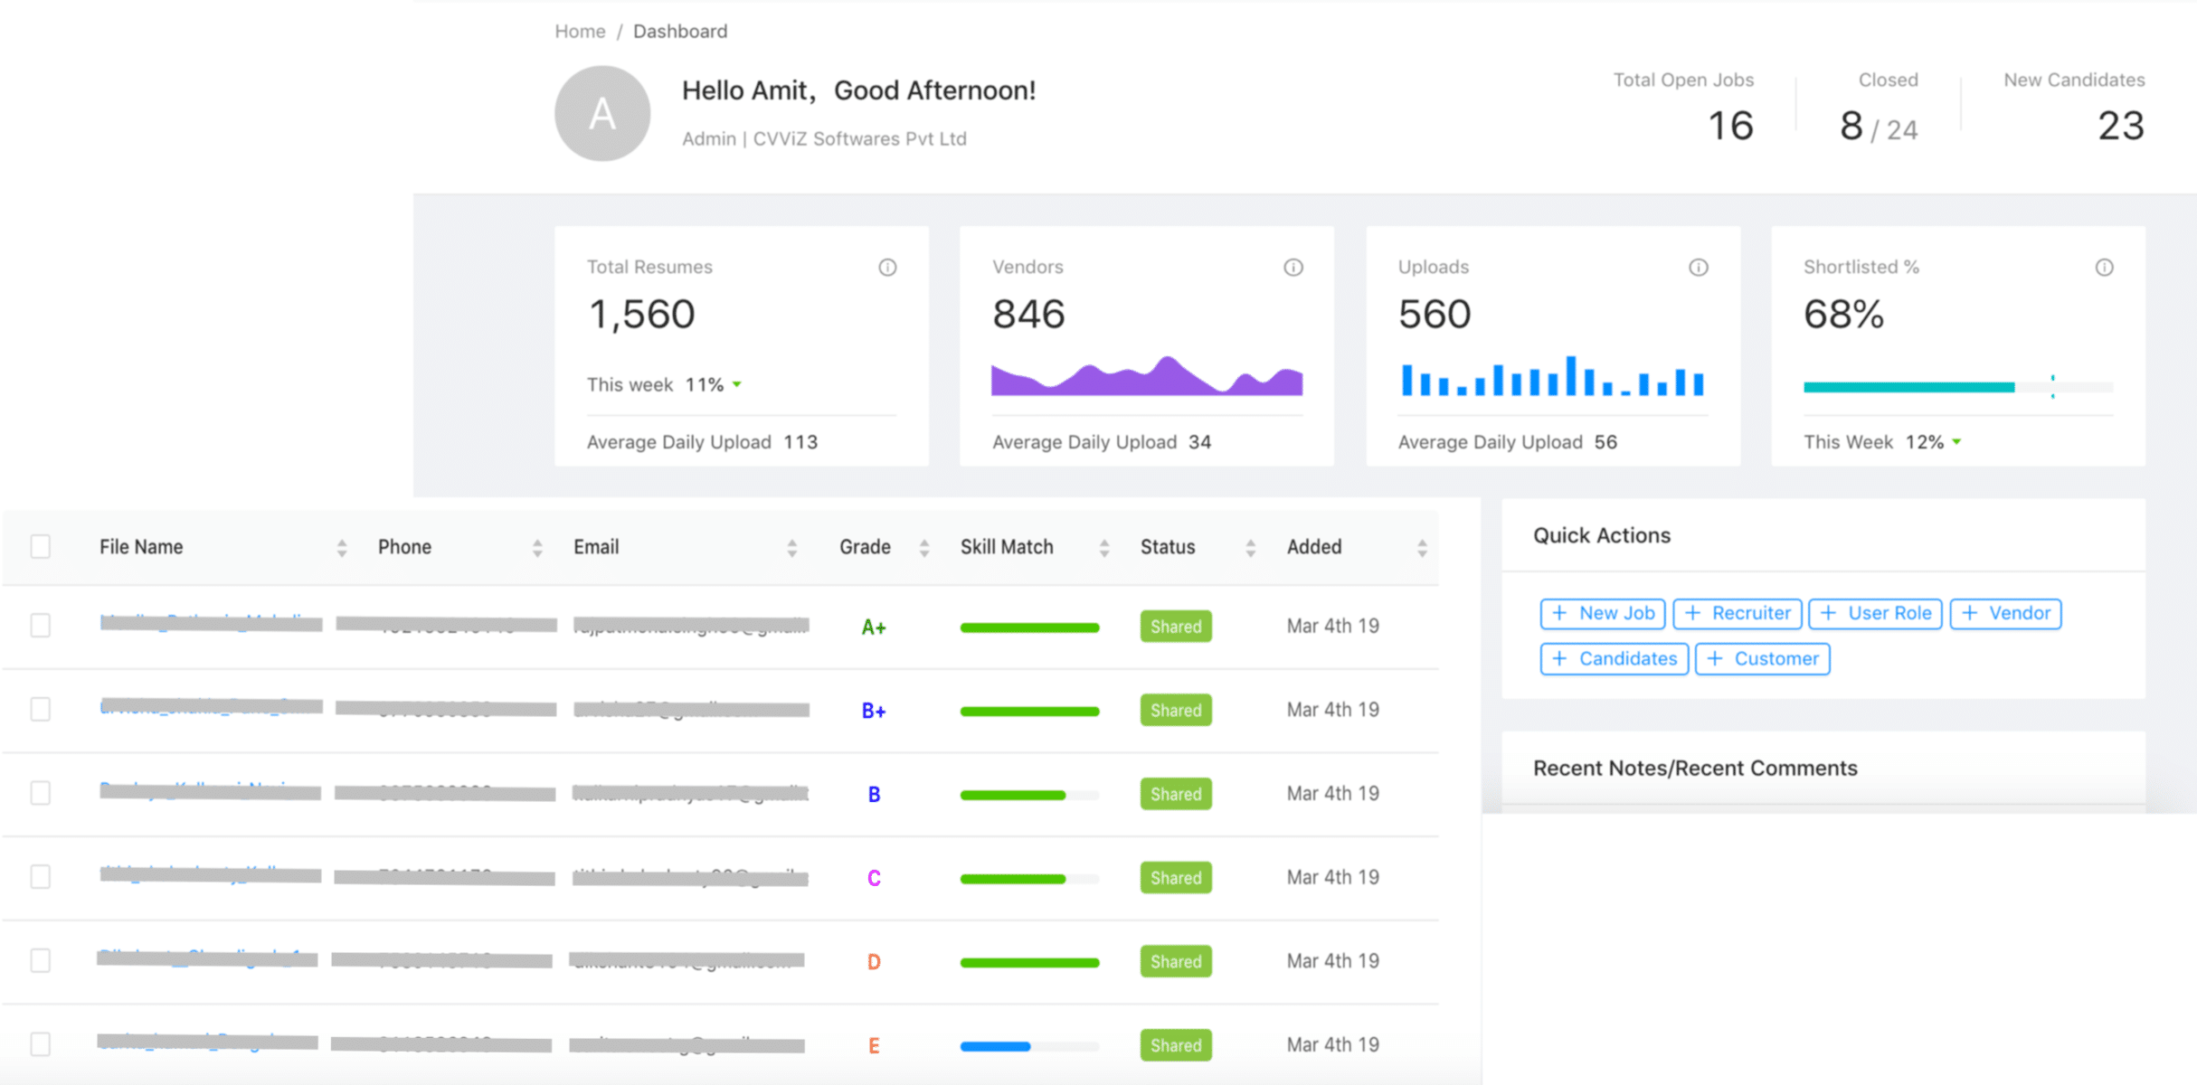This screenshot has width=2197, height=1085.
Task: Click the Shortlisted % info icon
Action: (x=2105, y=267)
